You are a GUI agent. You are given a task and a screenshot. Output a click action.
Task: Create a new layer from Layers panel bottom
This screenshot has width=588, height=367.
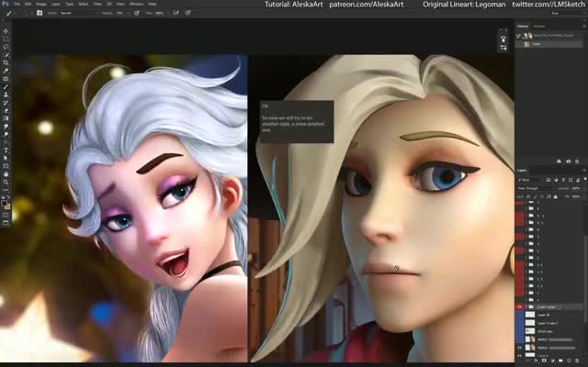point(569,361)
